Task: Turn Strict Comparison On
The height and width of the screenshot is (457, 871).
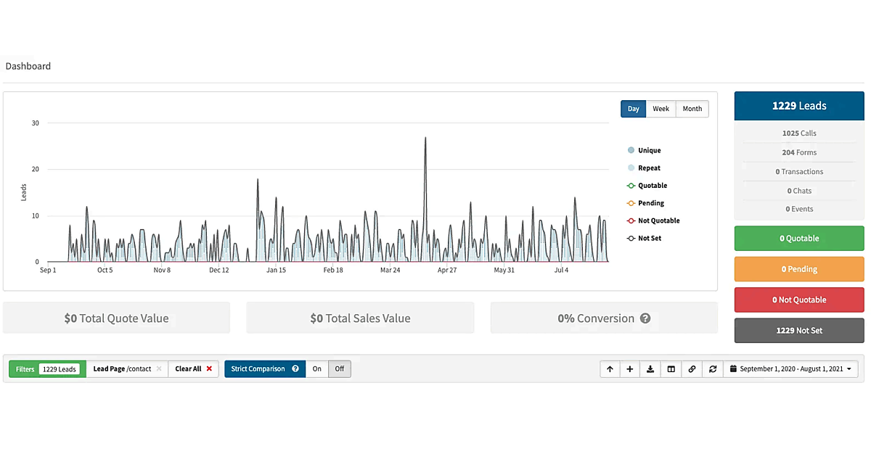Action: [x=317, y=369]
